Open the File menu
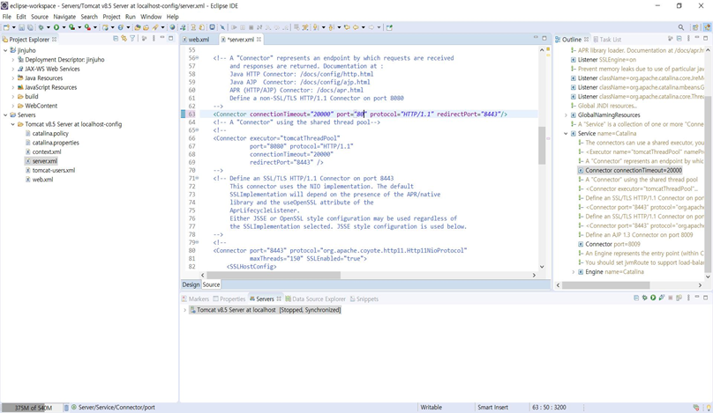This screenshot has height=413, width=713. tap(7, 17)
